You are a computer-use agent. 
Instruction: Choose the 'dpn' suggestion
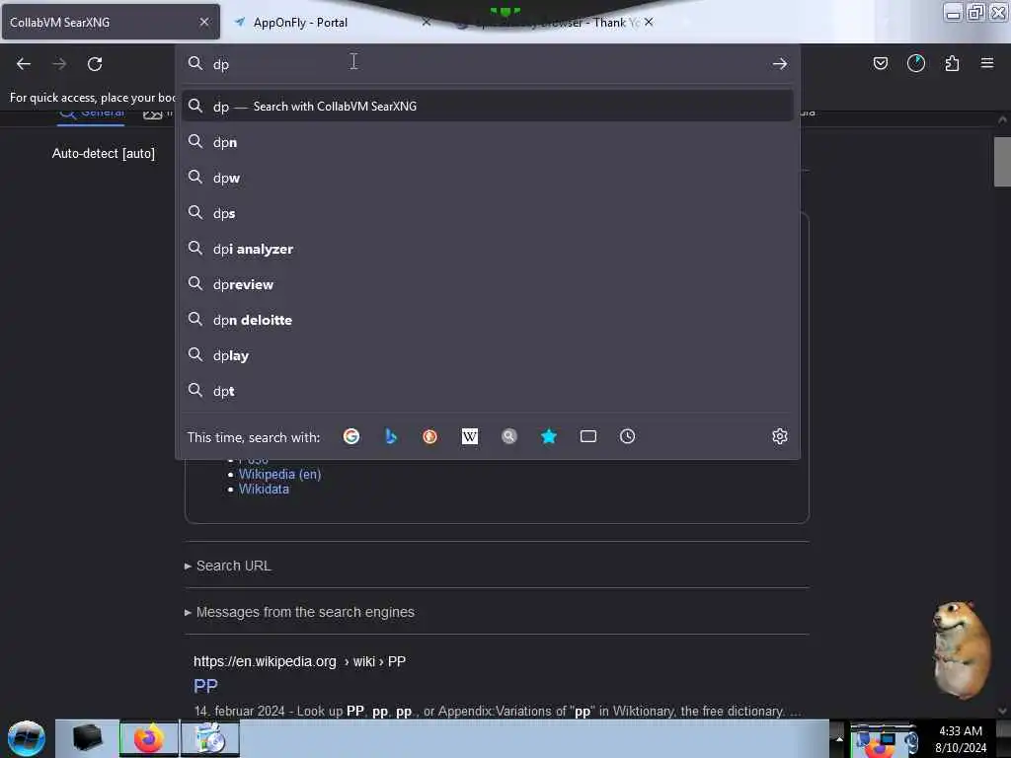point(488,142)
